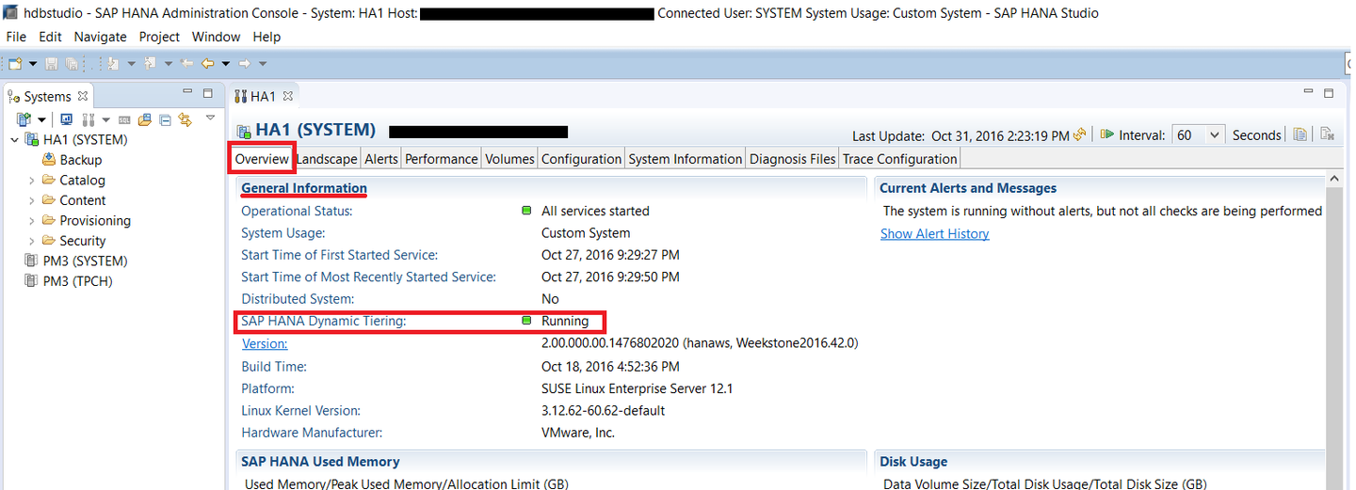Maximize the Systems panel
1356x490 pixels.
[x=207, y=93]
